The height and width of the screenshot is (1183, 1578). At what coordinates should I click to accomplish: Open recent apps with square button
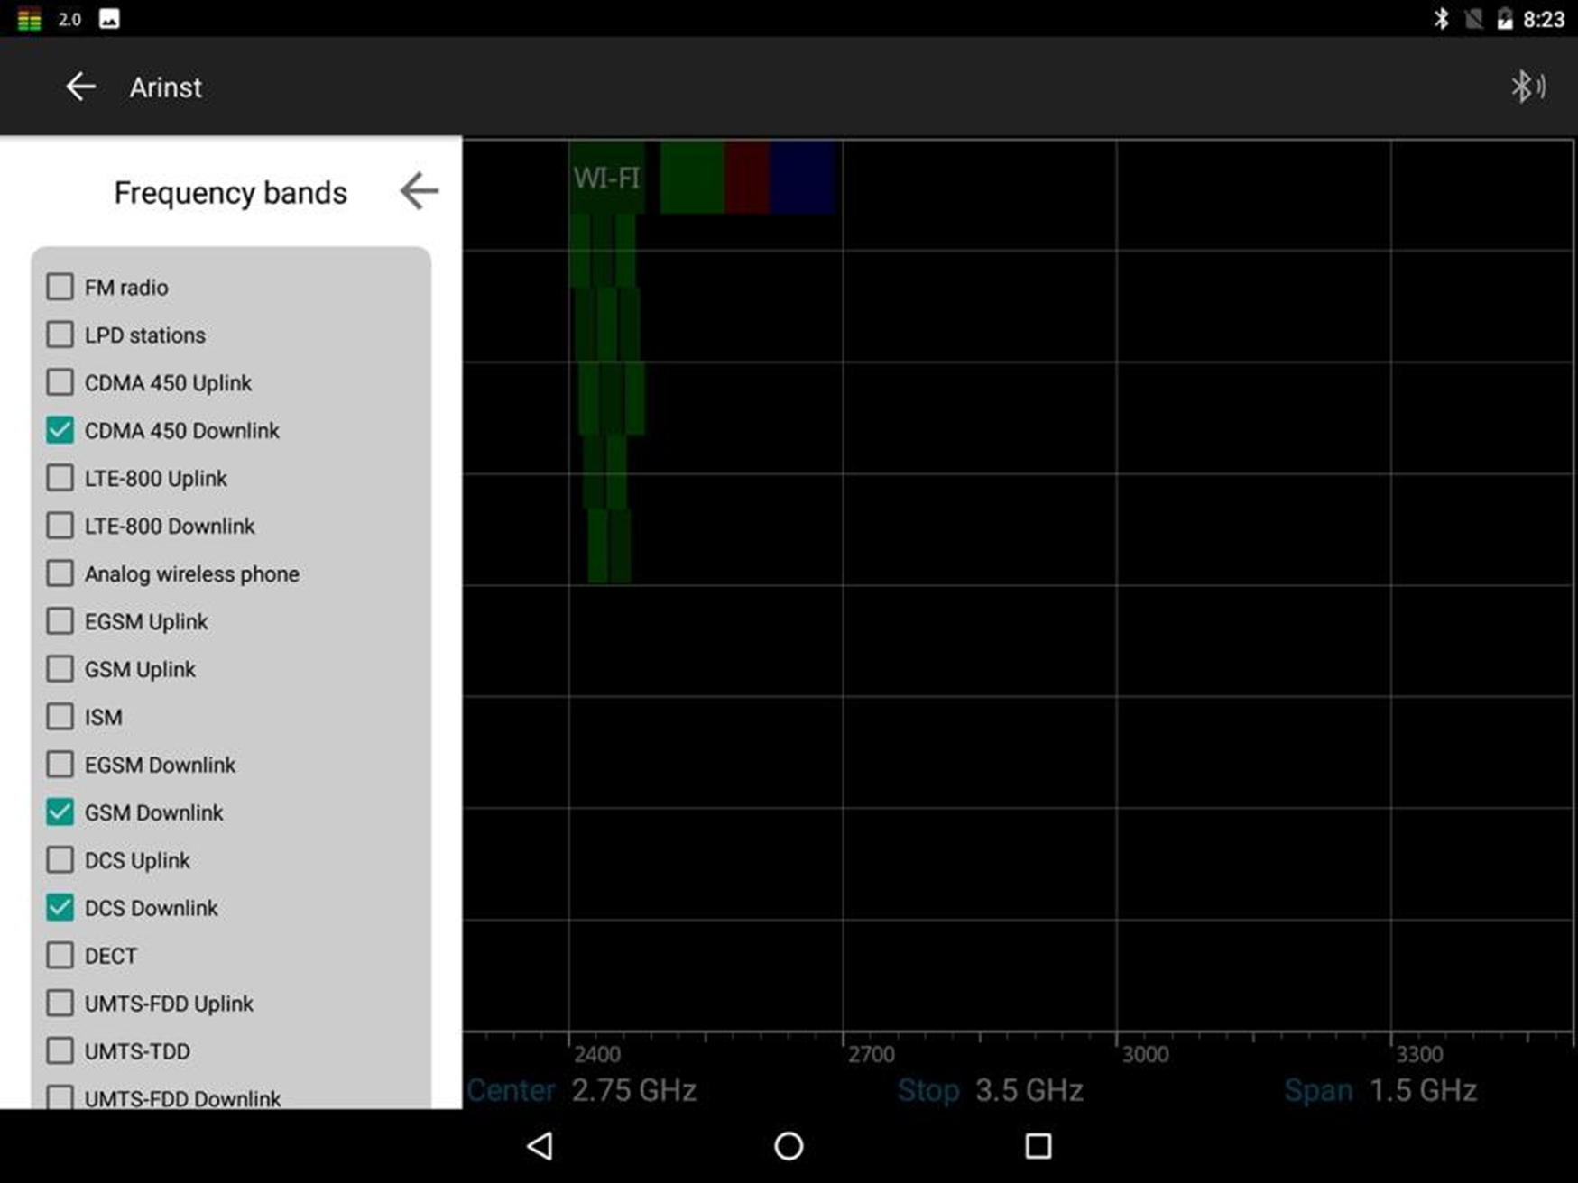point(1038,1145)
